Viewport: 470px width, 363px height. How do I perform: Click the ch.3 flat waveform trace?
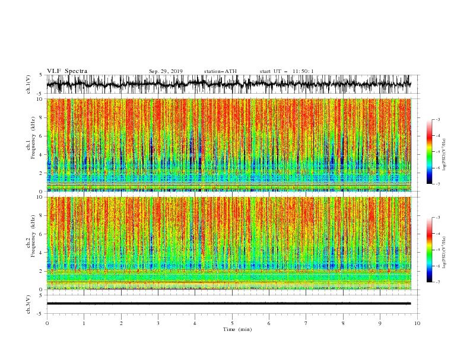click(x=228, y=304)
